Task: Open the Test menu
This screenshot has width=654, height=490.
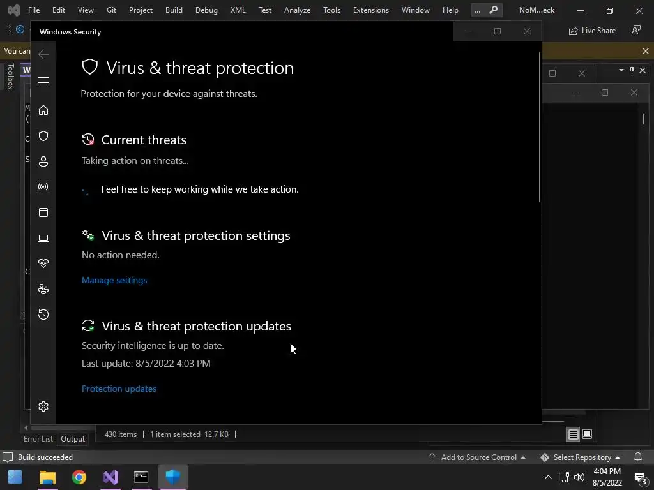Action: 265,10
